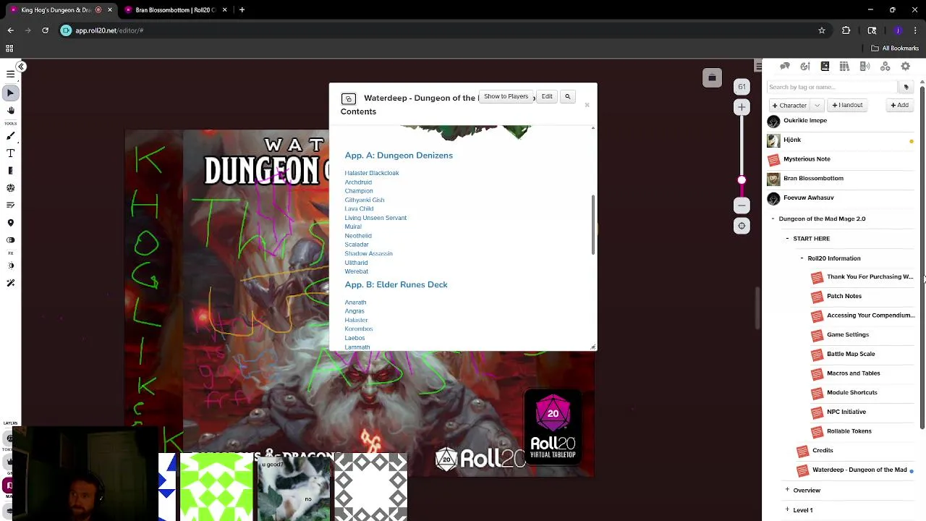Screen dimensions: 926x521
Task: Click the search by tag or name field
Action: [x=832, y=87]
